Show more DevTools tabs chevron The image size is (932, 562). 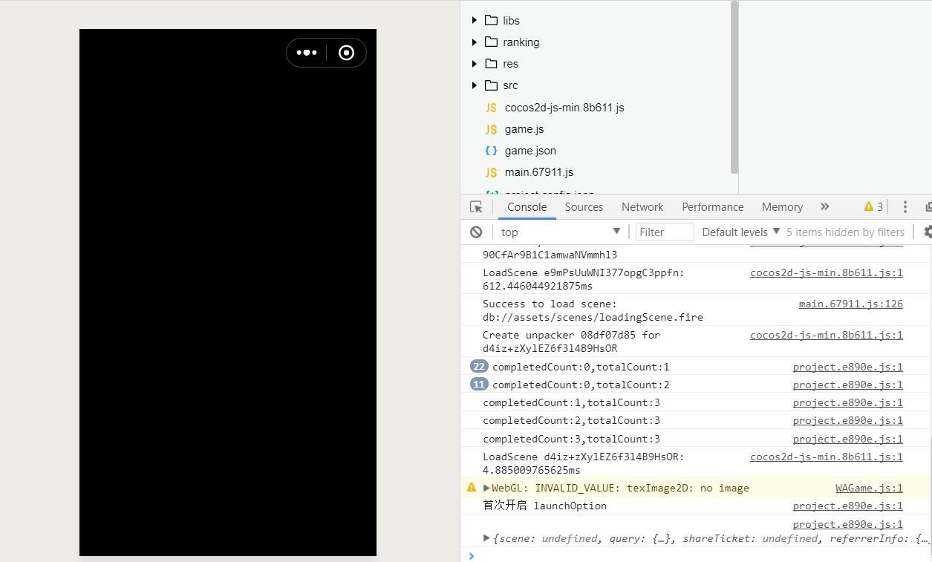click(824, 207)
